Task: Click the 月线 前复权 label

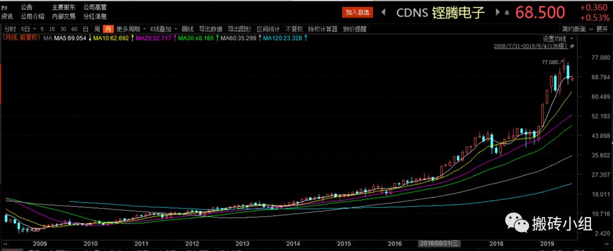Action: coord(21,37)
